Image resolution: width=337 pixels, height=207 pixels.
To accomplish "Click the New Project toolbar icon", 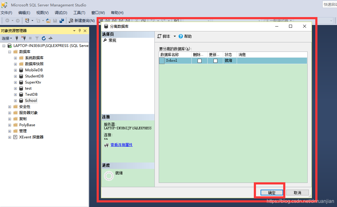I will click(x=27, y=20).
